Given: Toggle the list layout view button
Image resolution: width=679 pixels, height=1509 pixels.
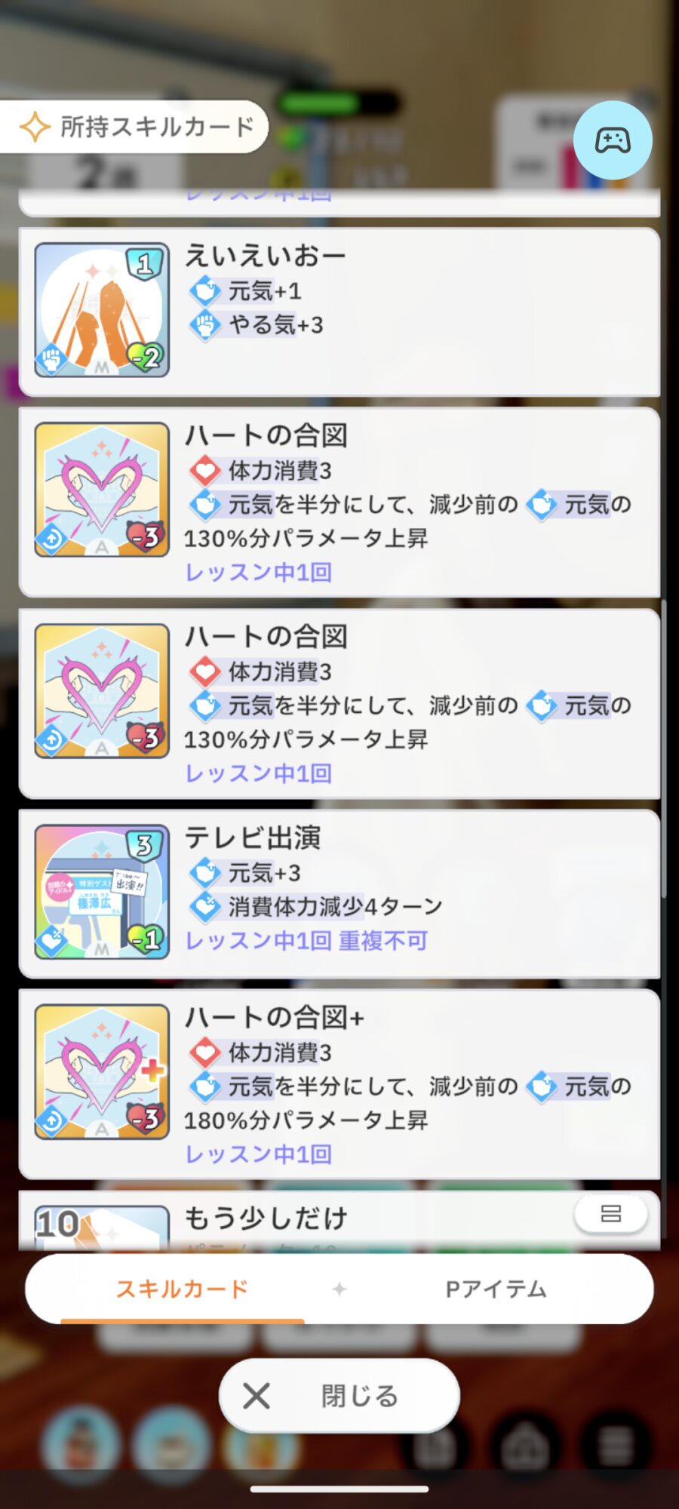Looking at the screenshot, I should (x=611, y=1213).
